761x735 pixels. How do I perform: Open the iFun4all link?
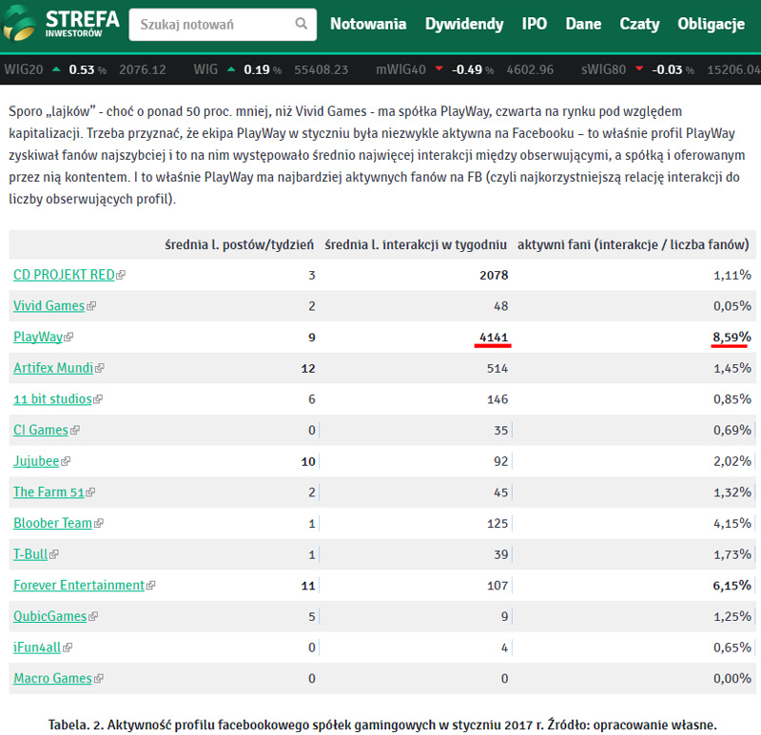pos(37,648)
